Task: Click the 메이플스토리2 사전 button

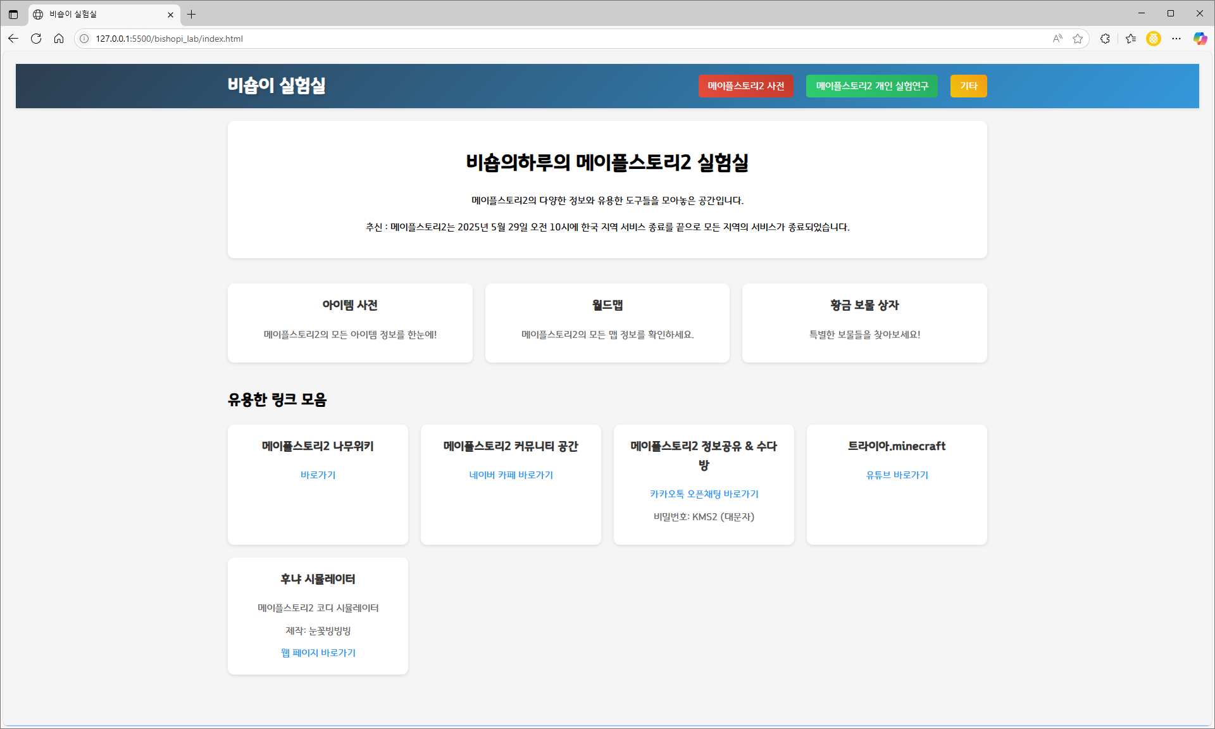Action: point(745,86)
